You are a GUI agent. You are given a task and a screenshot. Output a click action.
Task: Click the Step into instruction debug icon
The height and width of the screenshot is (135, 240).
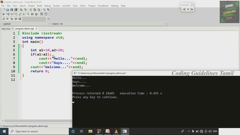coord(28,14)
